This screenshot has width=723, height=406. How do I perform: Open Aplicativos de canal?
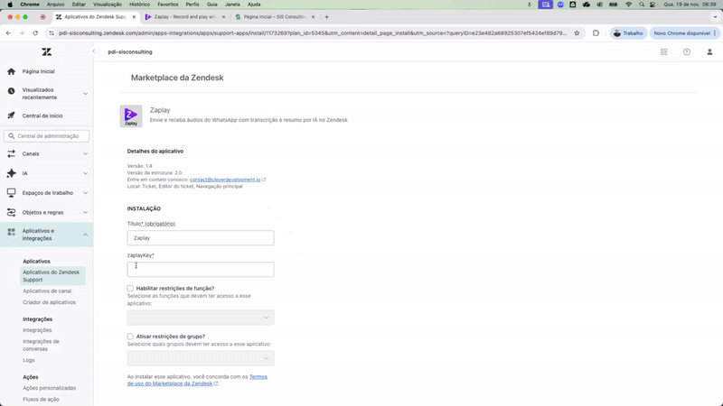47,291
